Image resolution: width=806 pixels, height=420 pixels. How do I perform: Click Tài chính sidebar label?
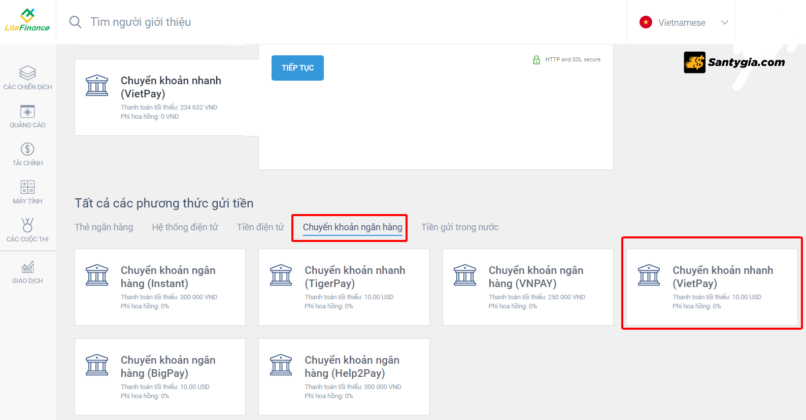(27, 163)
